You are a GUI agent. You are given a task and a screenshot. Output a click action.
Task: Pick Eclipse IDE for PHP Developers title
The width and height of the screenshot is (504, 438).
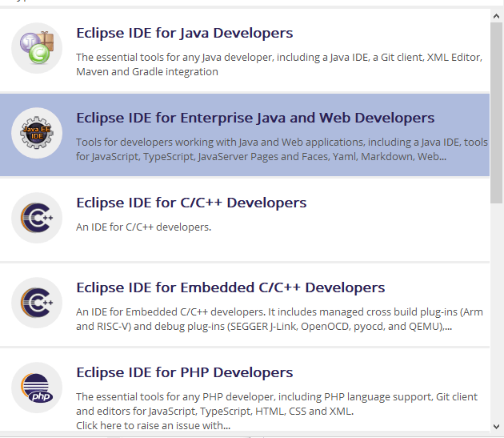click(x=185, y=372)
